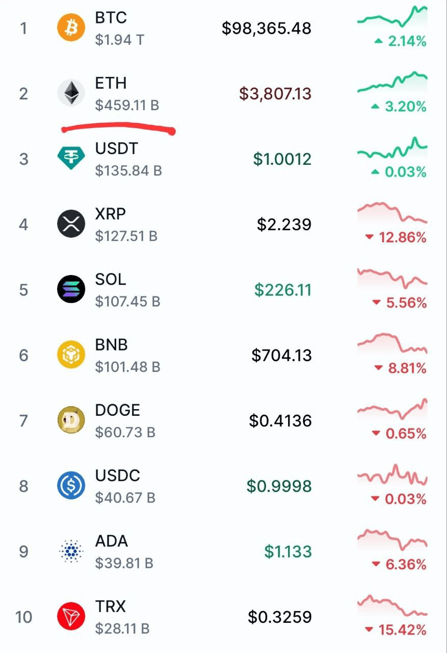Select the Tether USDT green icon

[x=71, y=158]
